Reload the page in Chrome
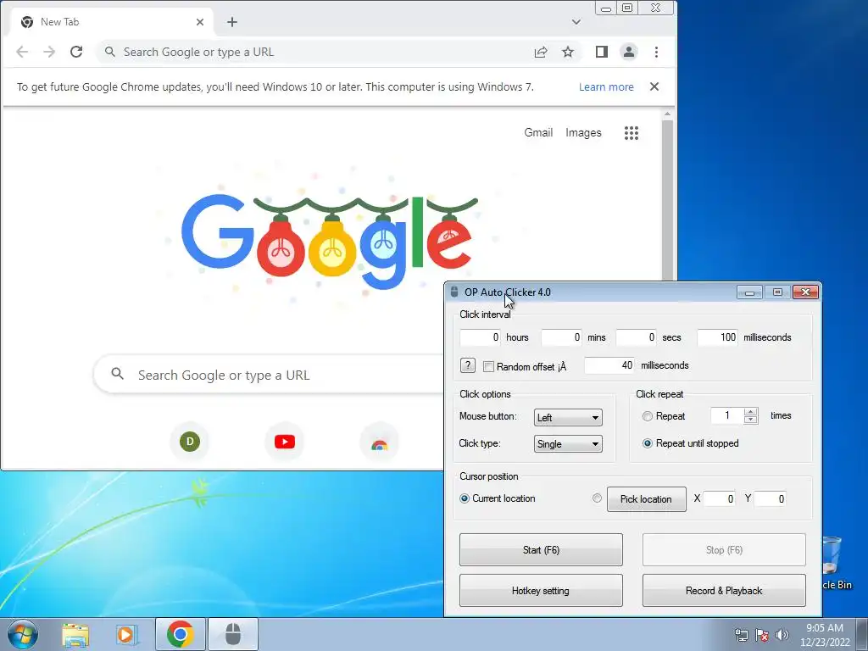This screenshot has width=868, height=651. [76, 52]
